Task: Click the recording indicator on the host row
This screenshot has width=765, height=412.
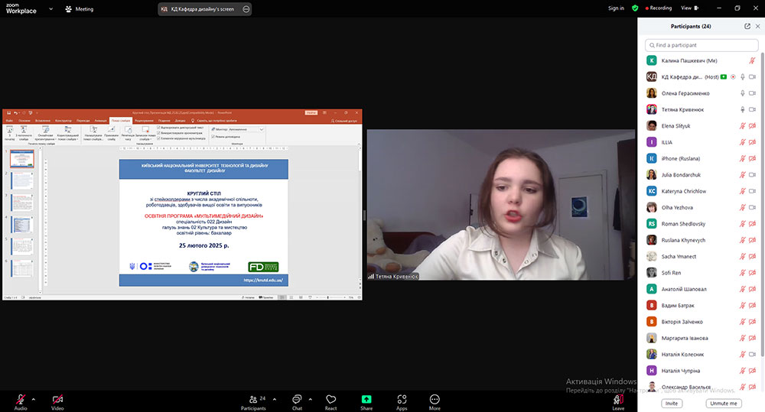Action: pyautogui.click(x=733, y=77)
